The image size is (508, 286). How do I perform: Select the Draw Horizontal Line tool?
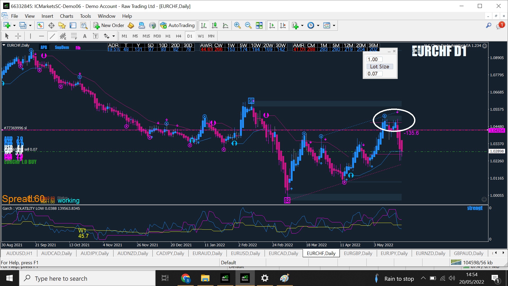click(41, 36)
